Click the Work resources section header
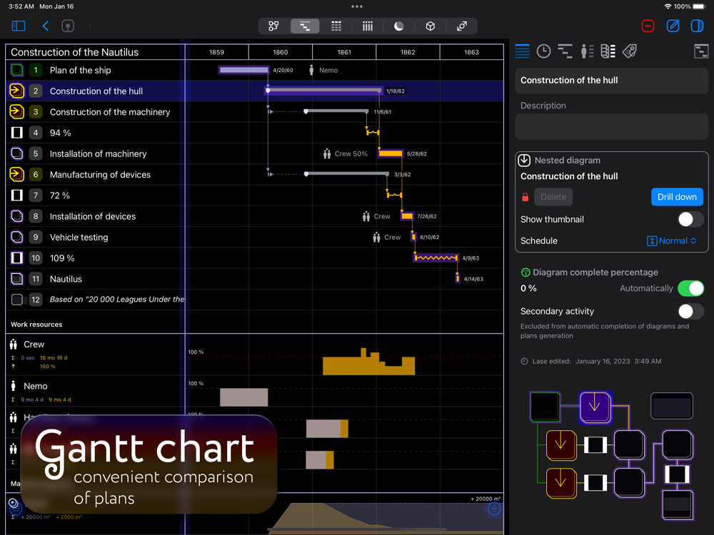 click(36, 325)
